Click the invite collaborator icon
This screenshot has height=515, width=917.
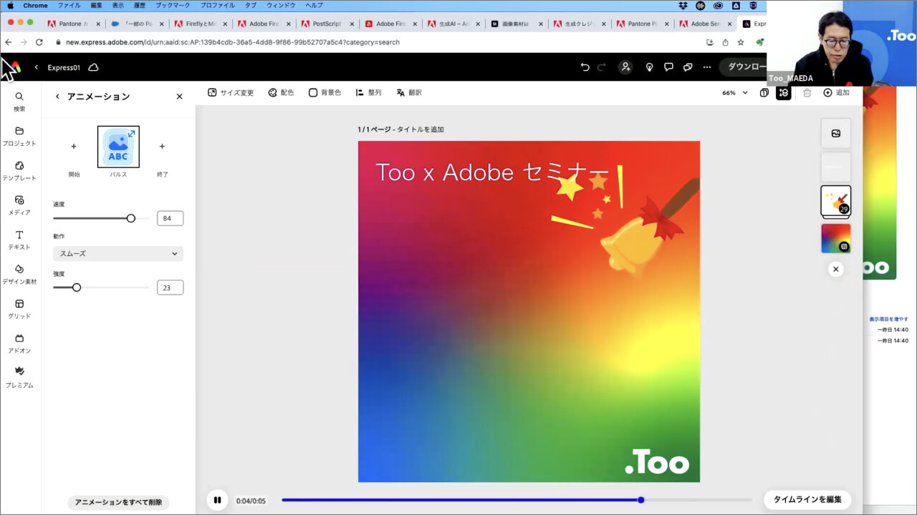pyautogui.click(x=625, y=67)
